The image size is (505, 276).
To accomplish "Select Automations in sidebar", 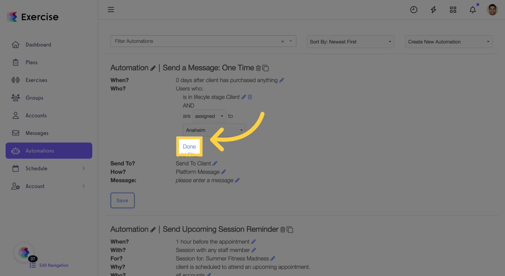I will pos(49,151).
